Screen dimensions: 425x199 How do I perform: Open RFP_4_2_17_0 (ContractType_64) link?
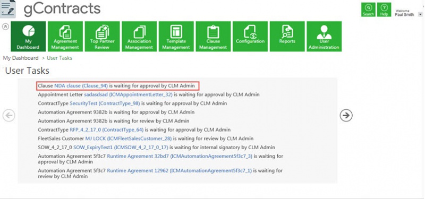click(107, 129)
